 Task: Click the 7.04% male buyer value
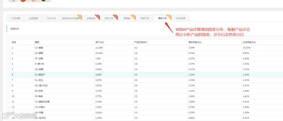pyautogui.click(x=192, y=48)
